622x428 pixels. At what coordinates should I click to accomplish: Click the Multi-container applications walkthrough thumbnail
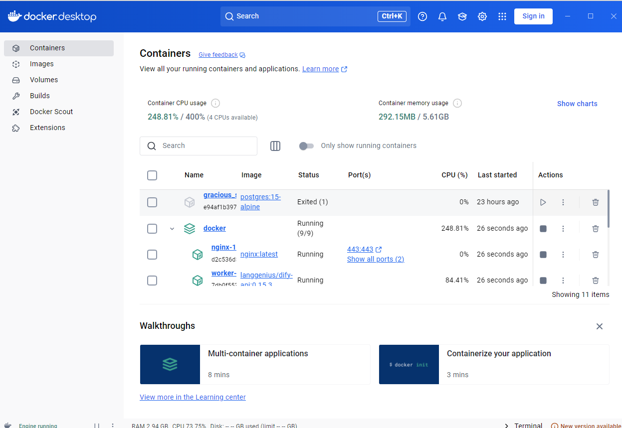[170, 365]
